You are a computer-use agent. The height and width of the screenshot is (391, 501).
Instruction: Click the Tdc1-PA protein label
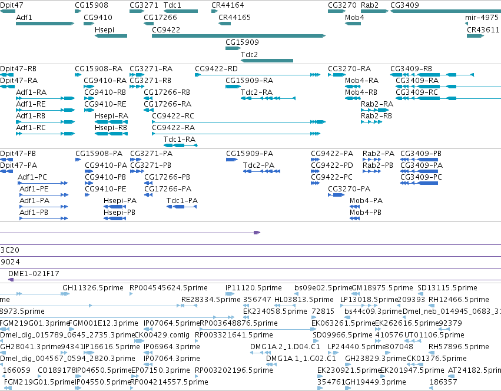[x=182, y=201]
